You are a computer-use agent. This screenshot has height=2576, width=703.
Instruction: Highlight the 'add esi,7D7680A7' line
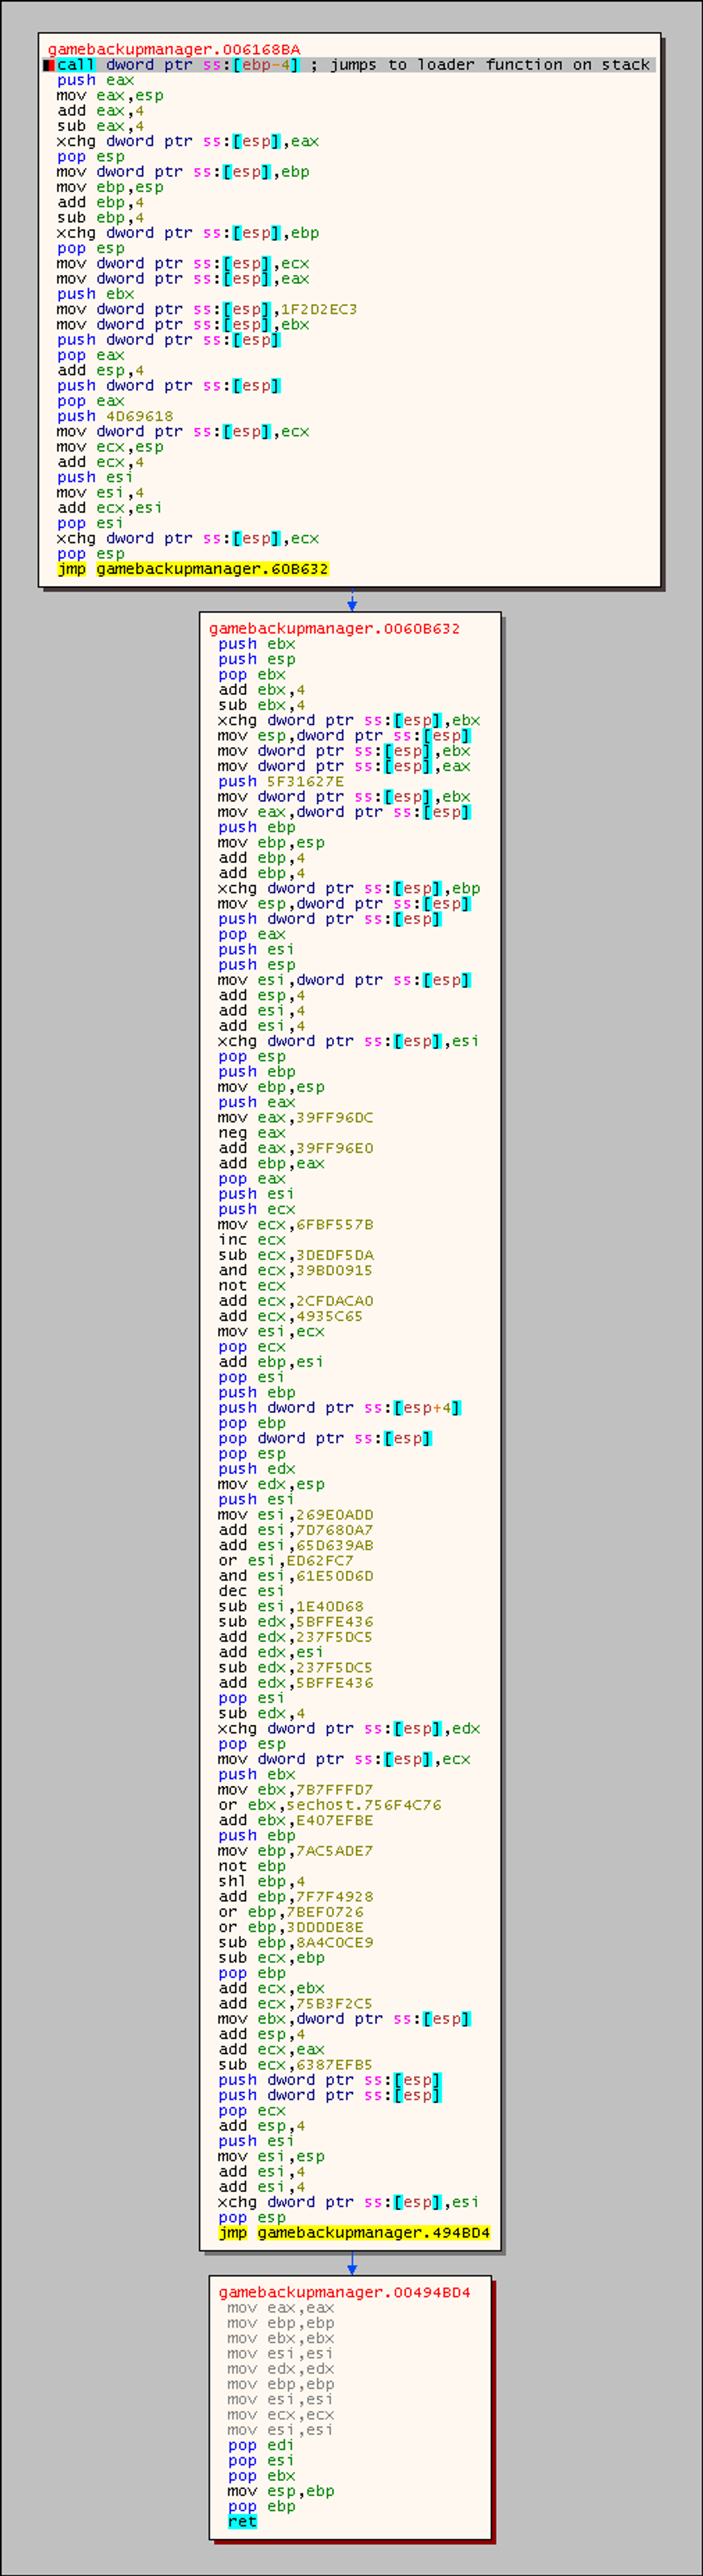click(295, 1530)
